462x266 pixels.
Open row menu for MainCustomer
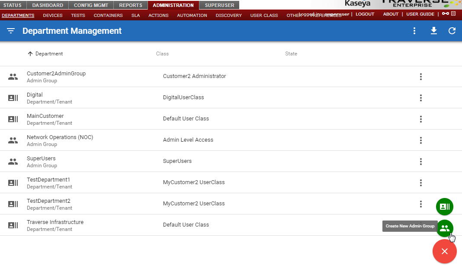(421, 119)
